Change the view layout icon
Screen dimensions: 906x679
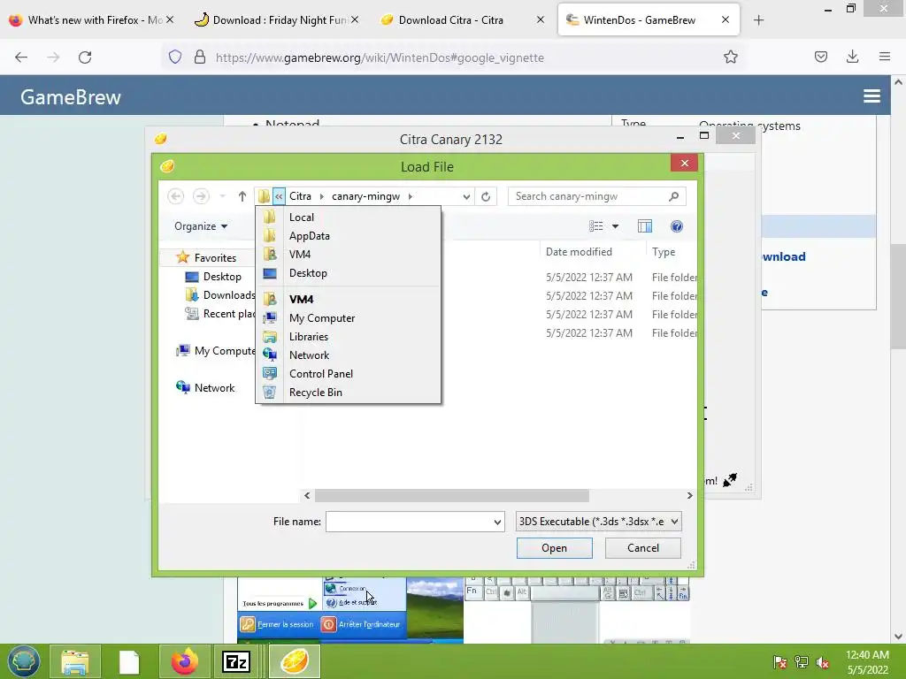pos(595,226)
